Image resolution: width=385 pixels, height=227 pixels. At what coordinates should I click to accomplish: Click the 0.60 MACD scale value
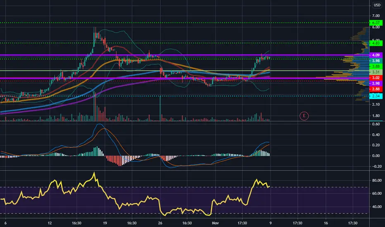click(x=376, y=124)
